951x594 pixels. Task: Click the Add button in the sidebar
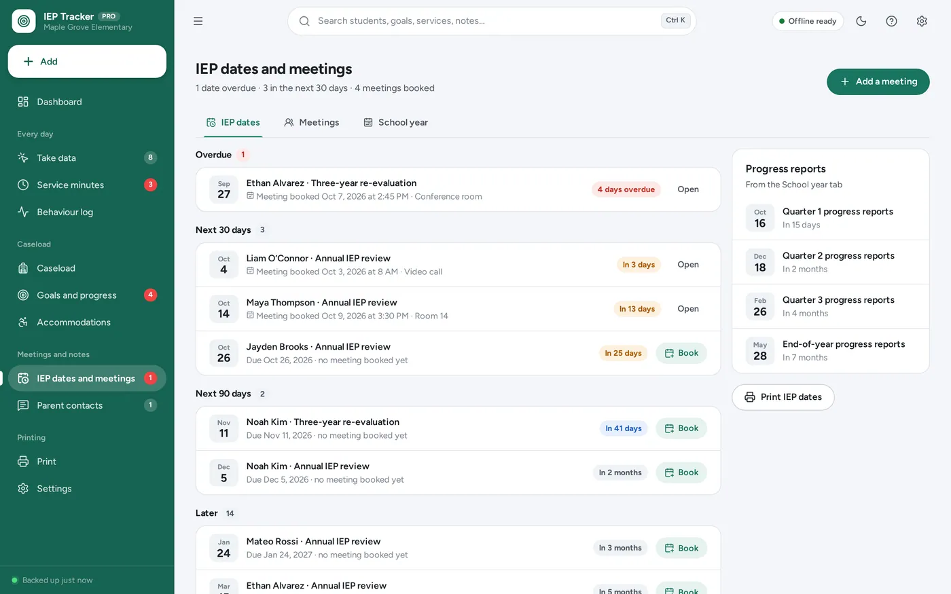(87, 61)
